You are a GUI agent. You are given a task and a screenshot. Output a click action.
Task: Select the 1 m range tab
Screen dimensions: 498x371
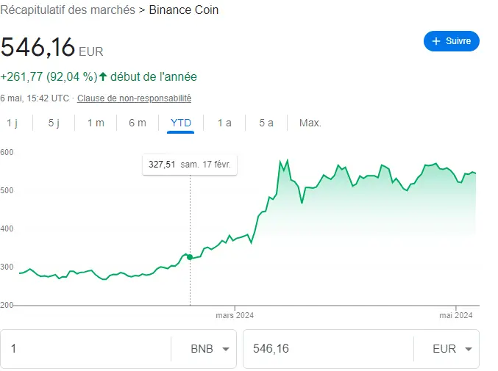tap(96, 123)
